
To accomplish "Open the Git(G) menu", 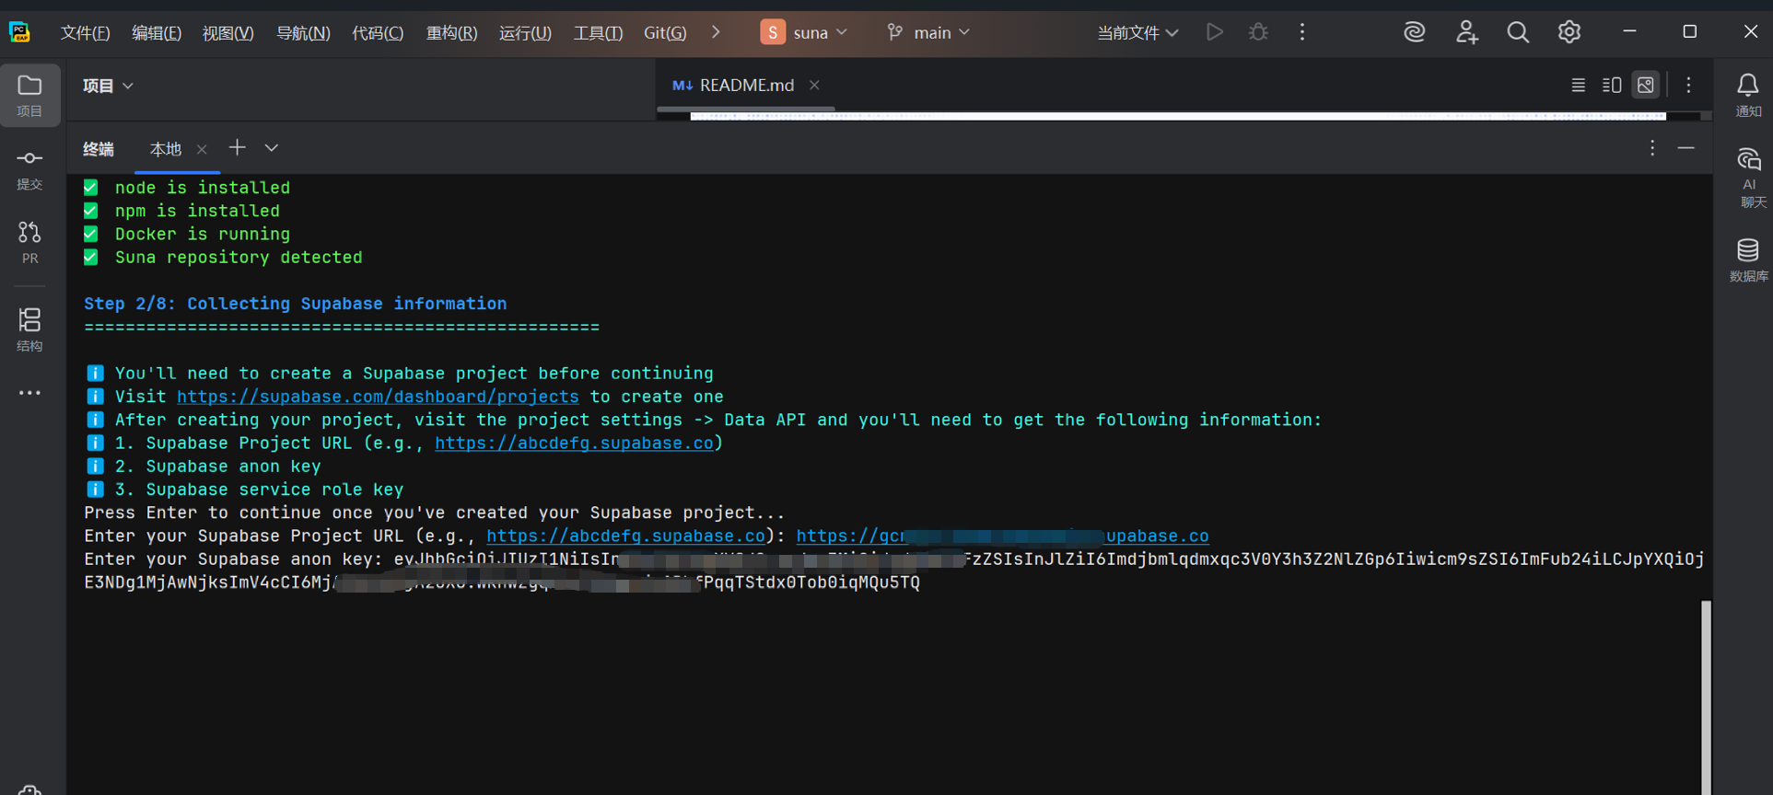I will [x=665, y=33].
